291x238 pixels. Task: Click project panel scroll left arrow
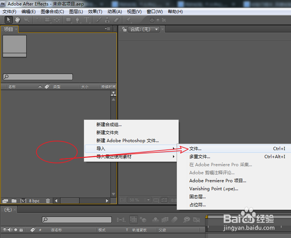[56, 201]
